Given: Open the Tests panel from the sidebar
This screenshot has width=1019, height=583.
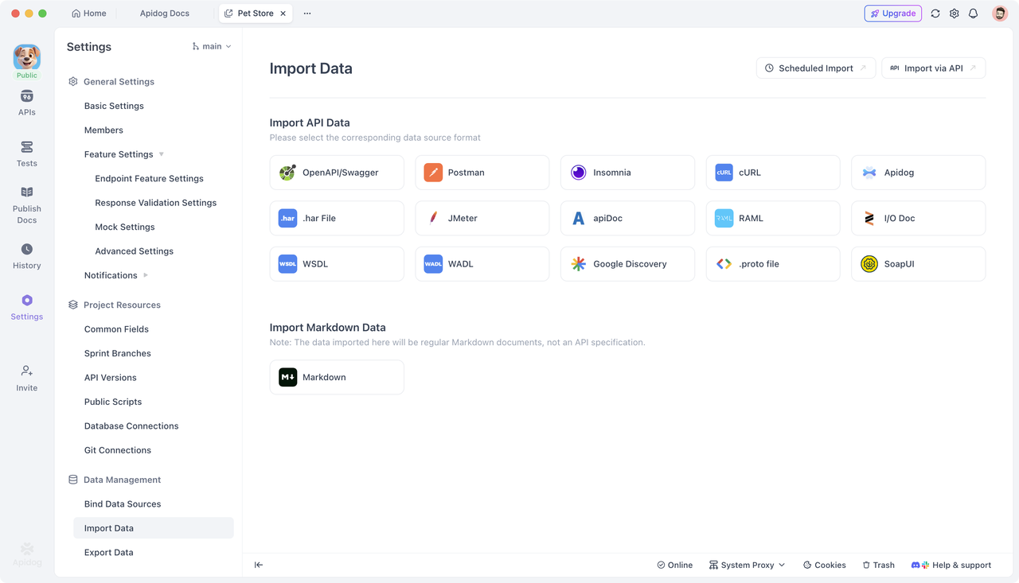Looking at the screenshot, I should tap(26, 154).
